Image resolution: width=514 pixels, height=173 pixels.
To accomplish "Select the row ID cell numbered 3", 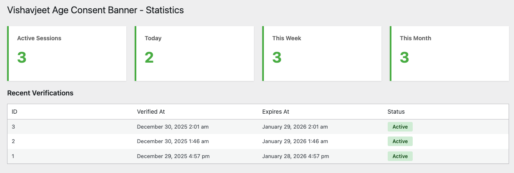I will [14, 127].
